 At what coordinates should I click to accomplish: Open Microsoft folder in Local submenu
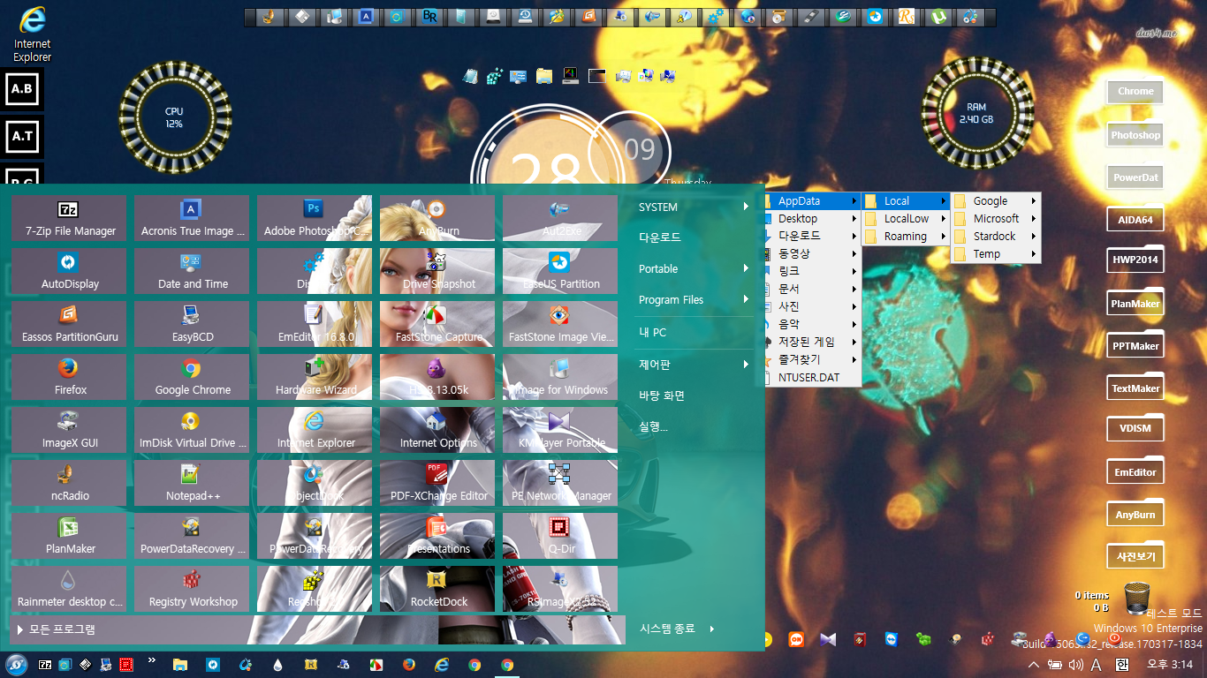click(x=995, y=219)
